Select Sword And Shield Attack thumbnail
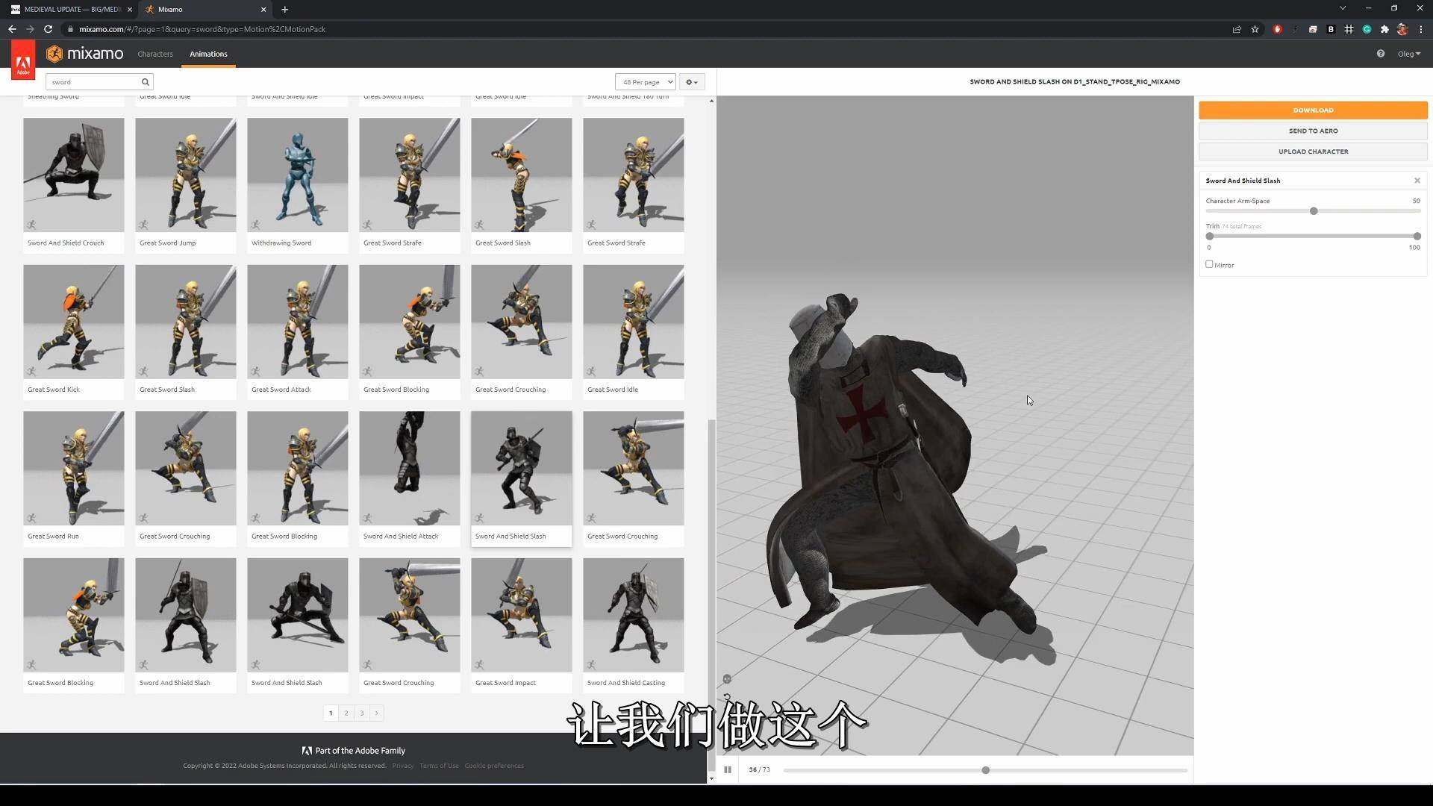Image resolution: width=1433 pixels, height=806 pixels. (410, 468)
